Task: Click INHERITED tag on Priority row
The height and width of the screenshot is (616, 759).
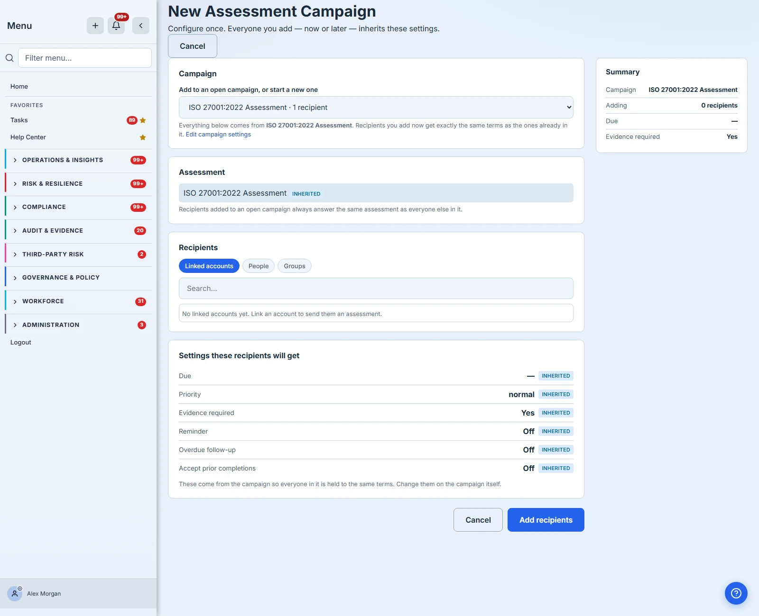Action: [556, 394]
